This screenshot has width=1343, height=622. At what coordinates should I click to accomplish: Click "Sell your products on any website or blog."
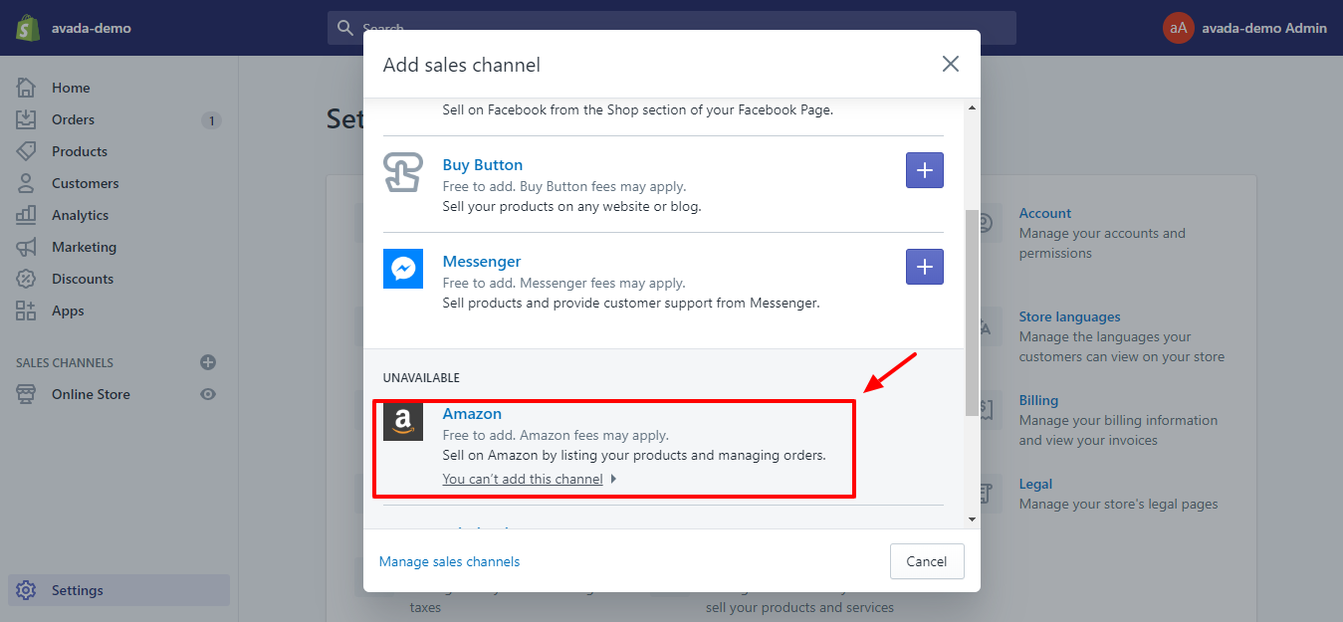572,207
